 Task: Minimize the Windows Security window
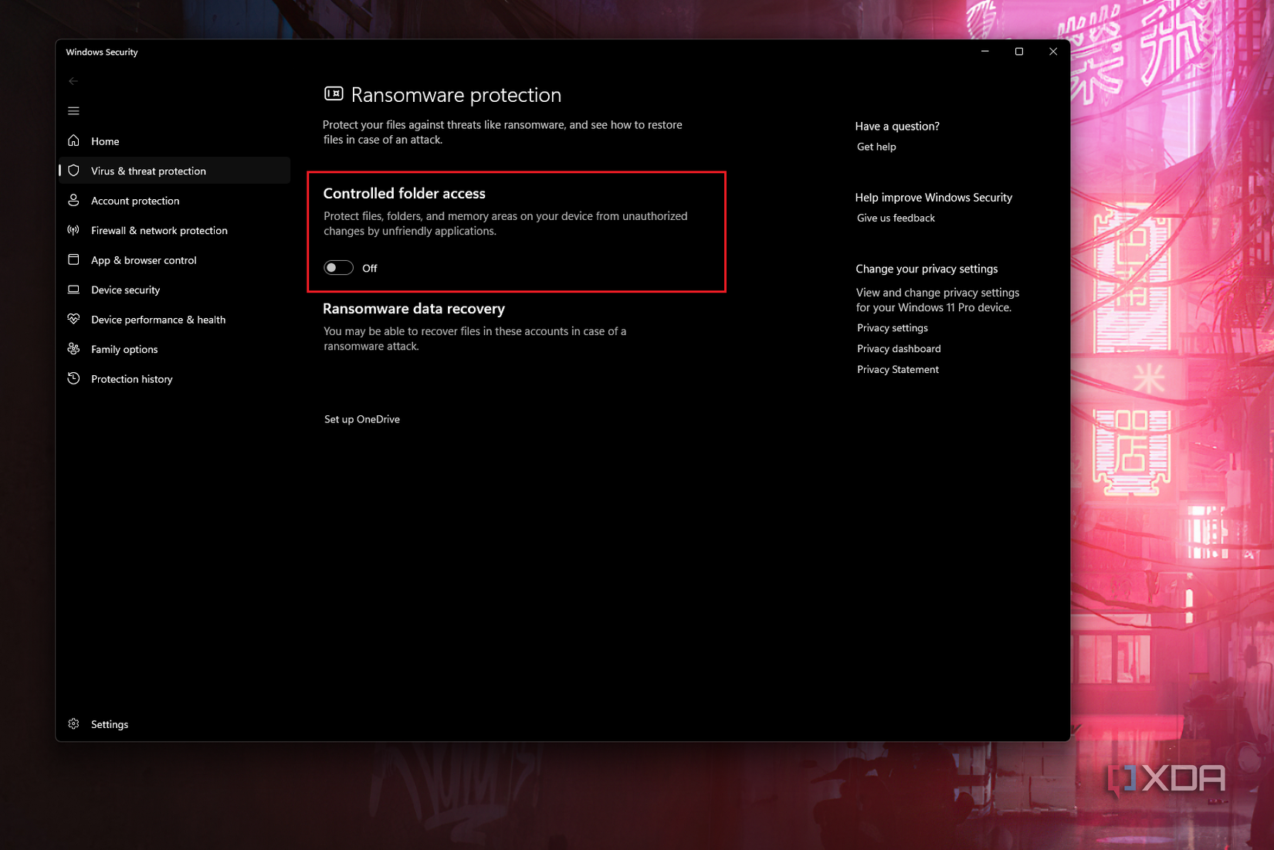pos(985,52)
